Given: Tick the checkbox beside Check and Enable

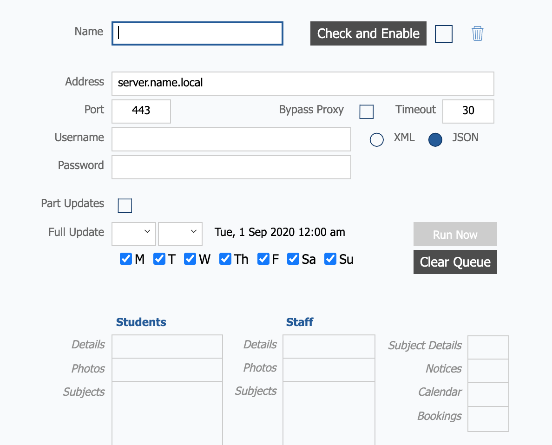Looking at the screenshot, I should (x=443, y=34).
